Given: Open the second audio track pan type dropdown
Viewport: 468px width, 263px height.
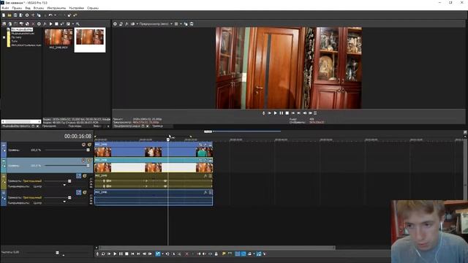Looking at the screenshot, I should point(64,202).
